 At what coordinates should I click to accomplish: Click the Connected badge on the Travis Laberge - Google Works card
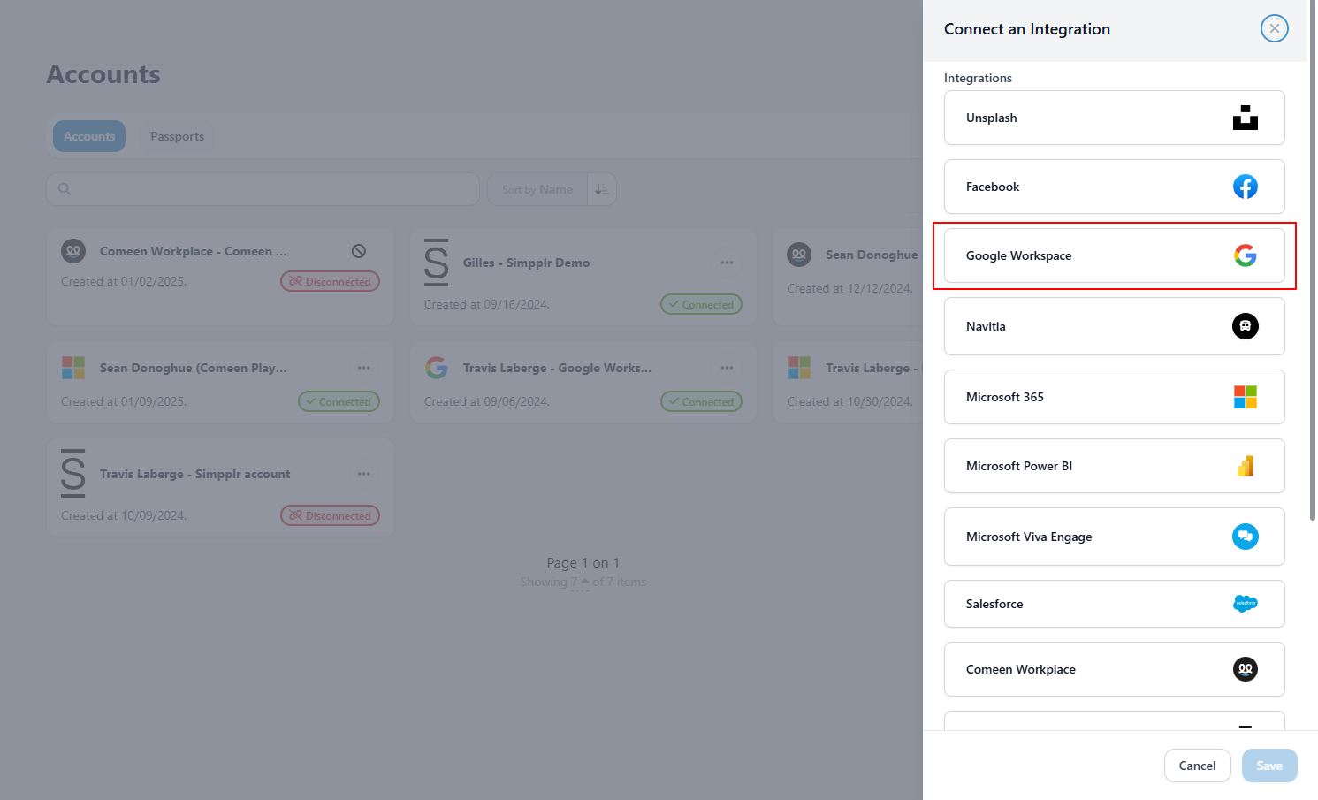coord(701,401)
